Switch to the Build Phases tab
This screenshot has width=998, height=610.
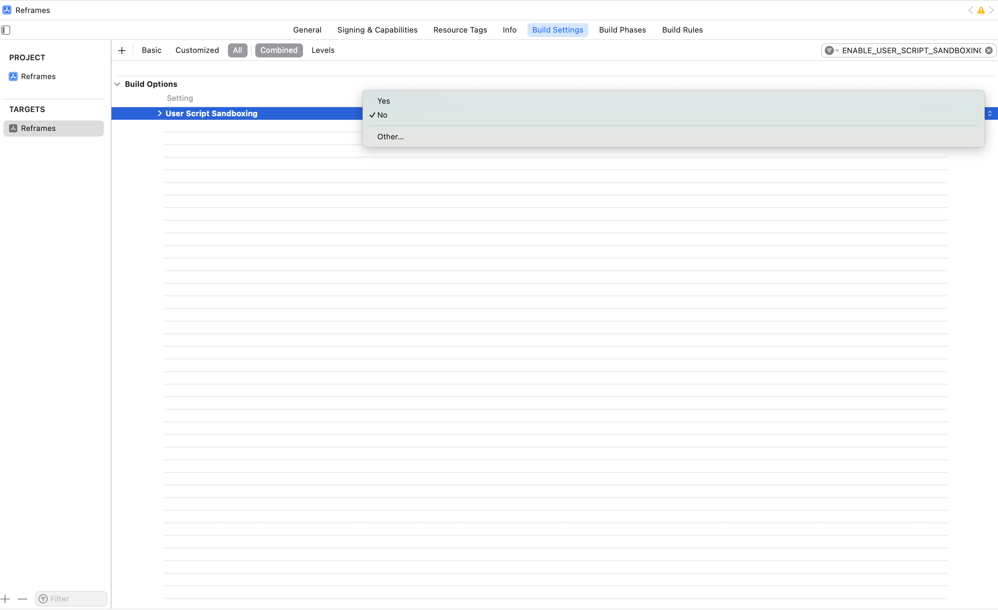point(622,30)
